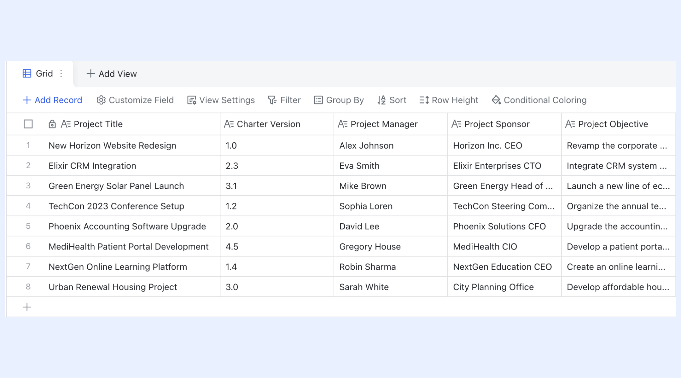Click the text-type icon beside Project Objective
Viewport: 681px width, 378px height.
click(x=570, y=124)
